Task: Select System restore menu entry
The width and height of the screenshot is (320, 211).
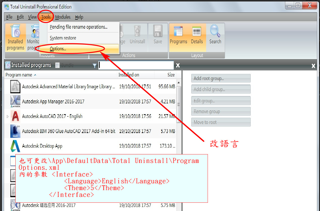Action: (63, 38)
